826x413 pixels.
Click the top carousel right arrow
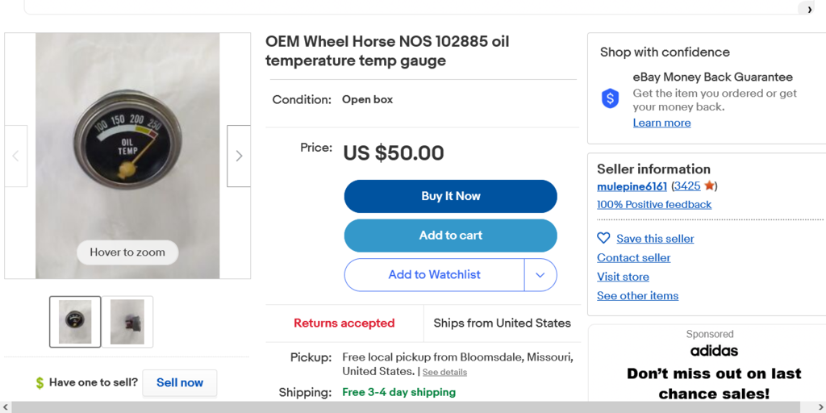[810, 10]
